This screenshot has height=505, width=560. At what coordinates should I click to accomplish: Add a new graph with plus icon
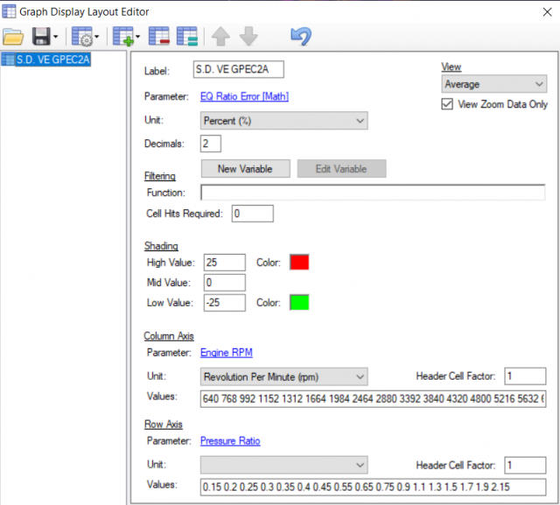coord(122,37)
